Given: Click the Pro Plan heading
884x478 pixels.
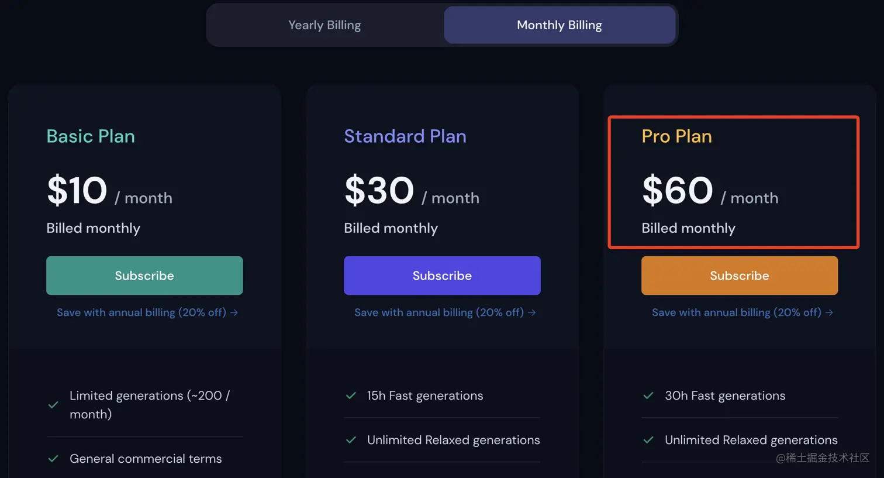Looking at the screenshot, I should pos(676,136).
